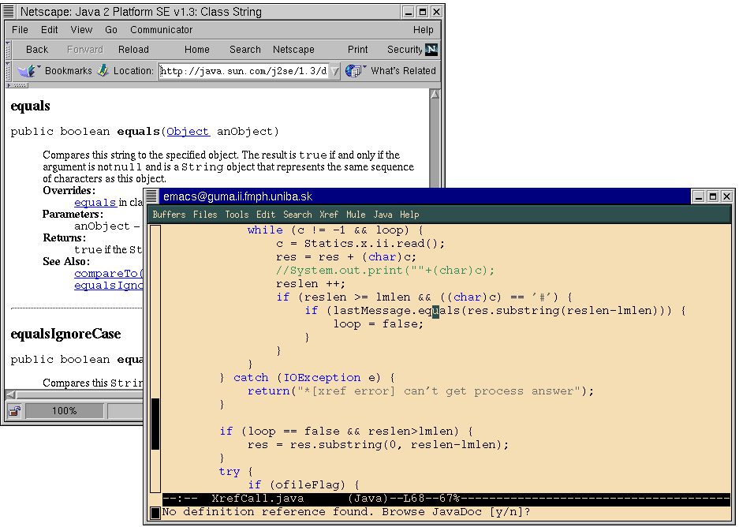
Task: Open the Communicator menu
Action: pos(161,30)
